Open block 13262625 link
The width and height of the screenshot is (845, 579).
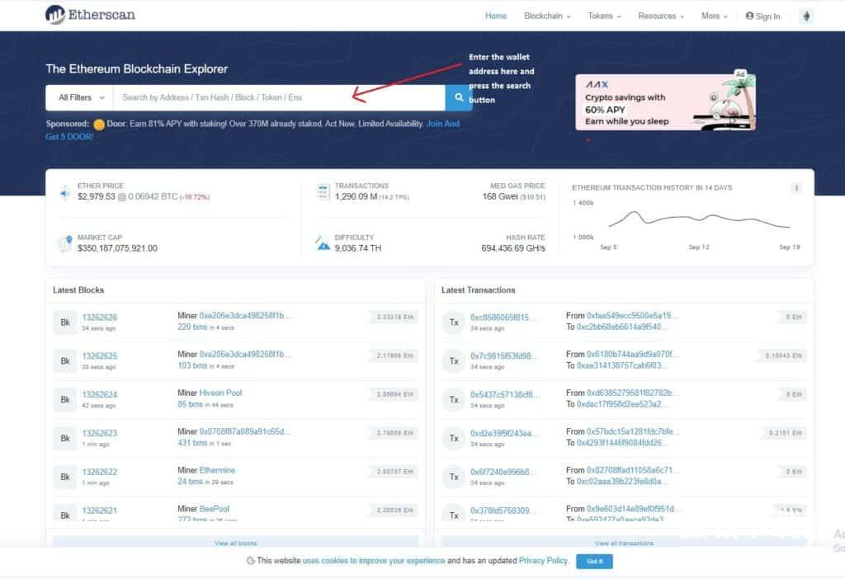point(100,355)
